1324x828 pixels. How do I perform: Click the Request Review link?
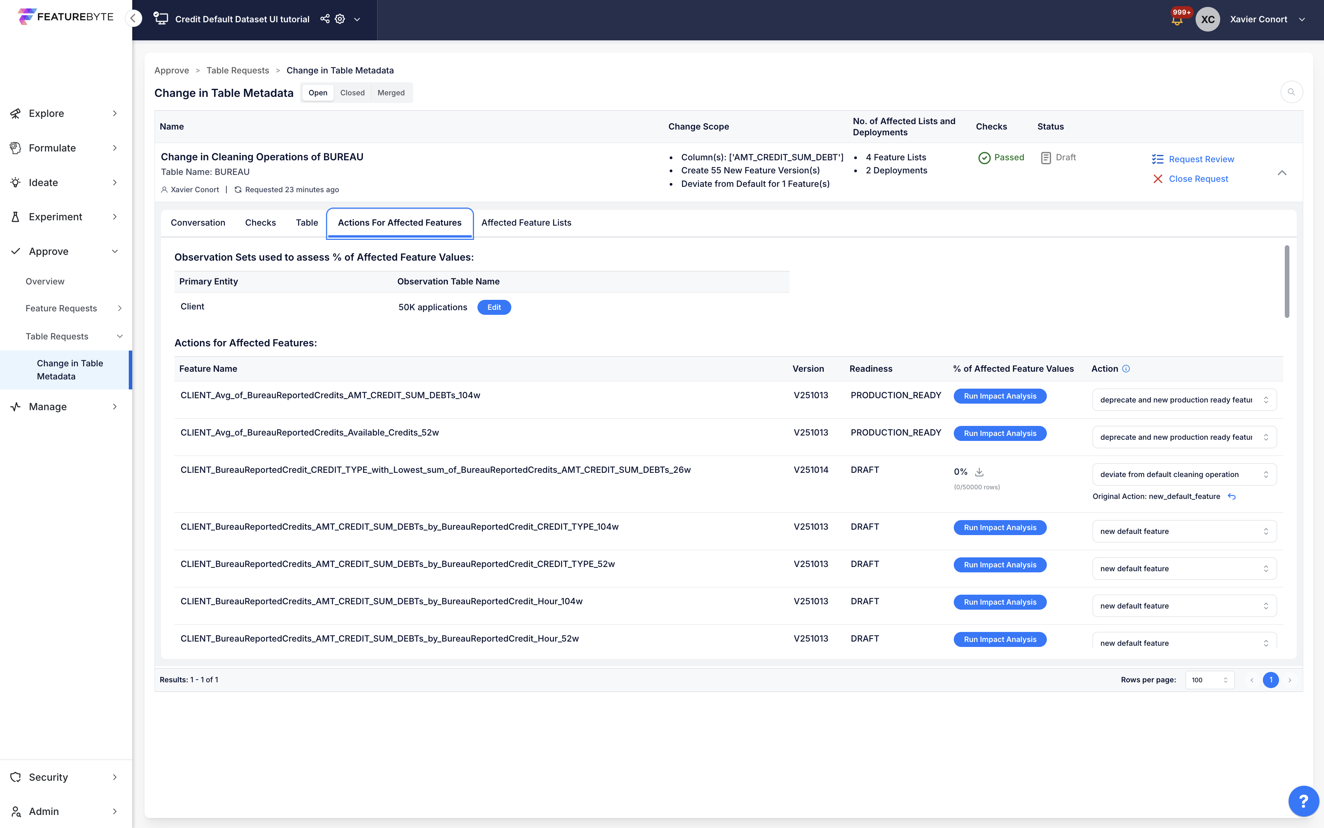tap(1201, 159)
